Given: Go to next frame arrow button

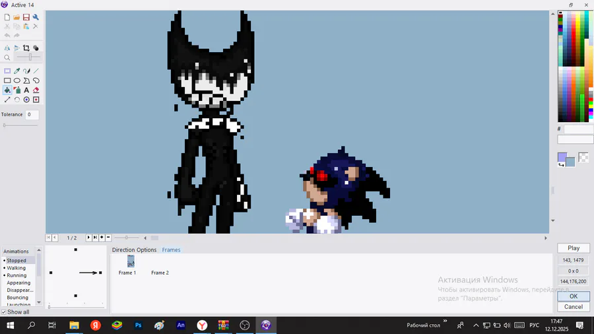Looking at the screenshot, I should pos(88,238).
